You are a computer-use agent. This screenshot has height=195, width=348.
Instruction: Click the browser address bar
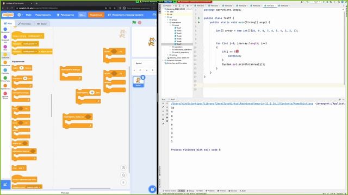click(60, 8)
